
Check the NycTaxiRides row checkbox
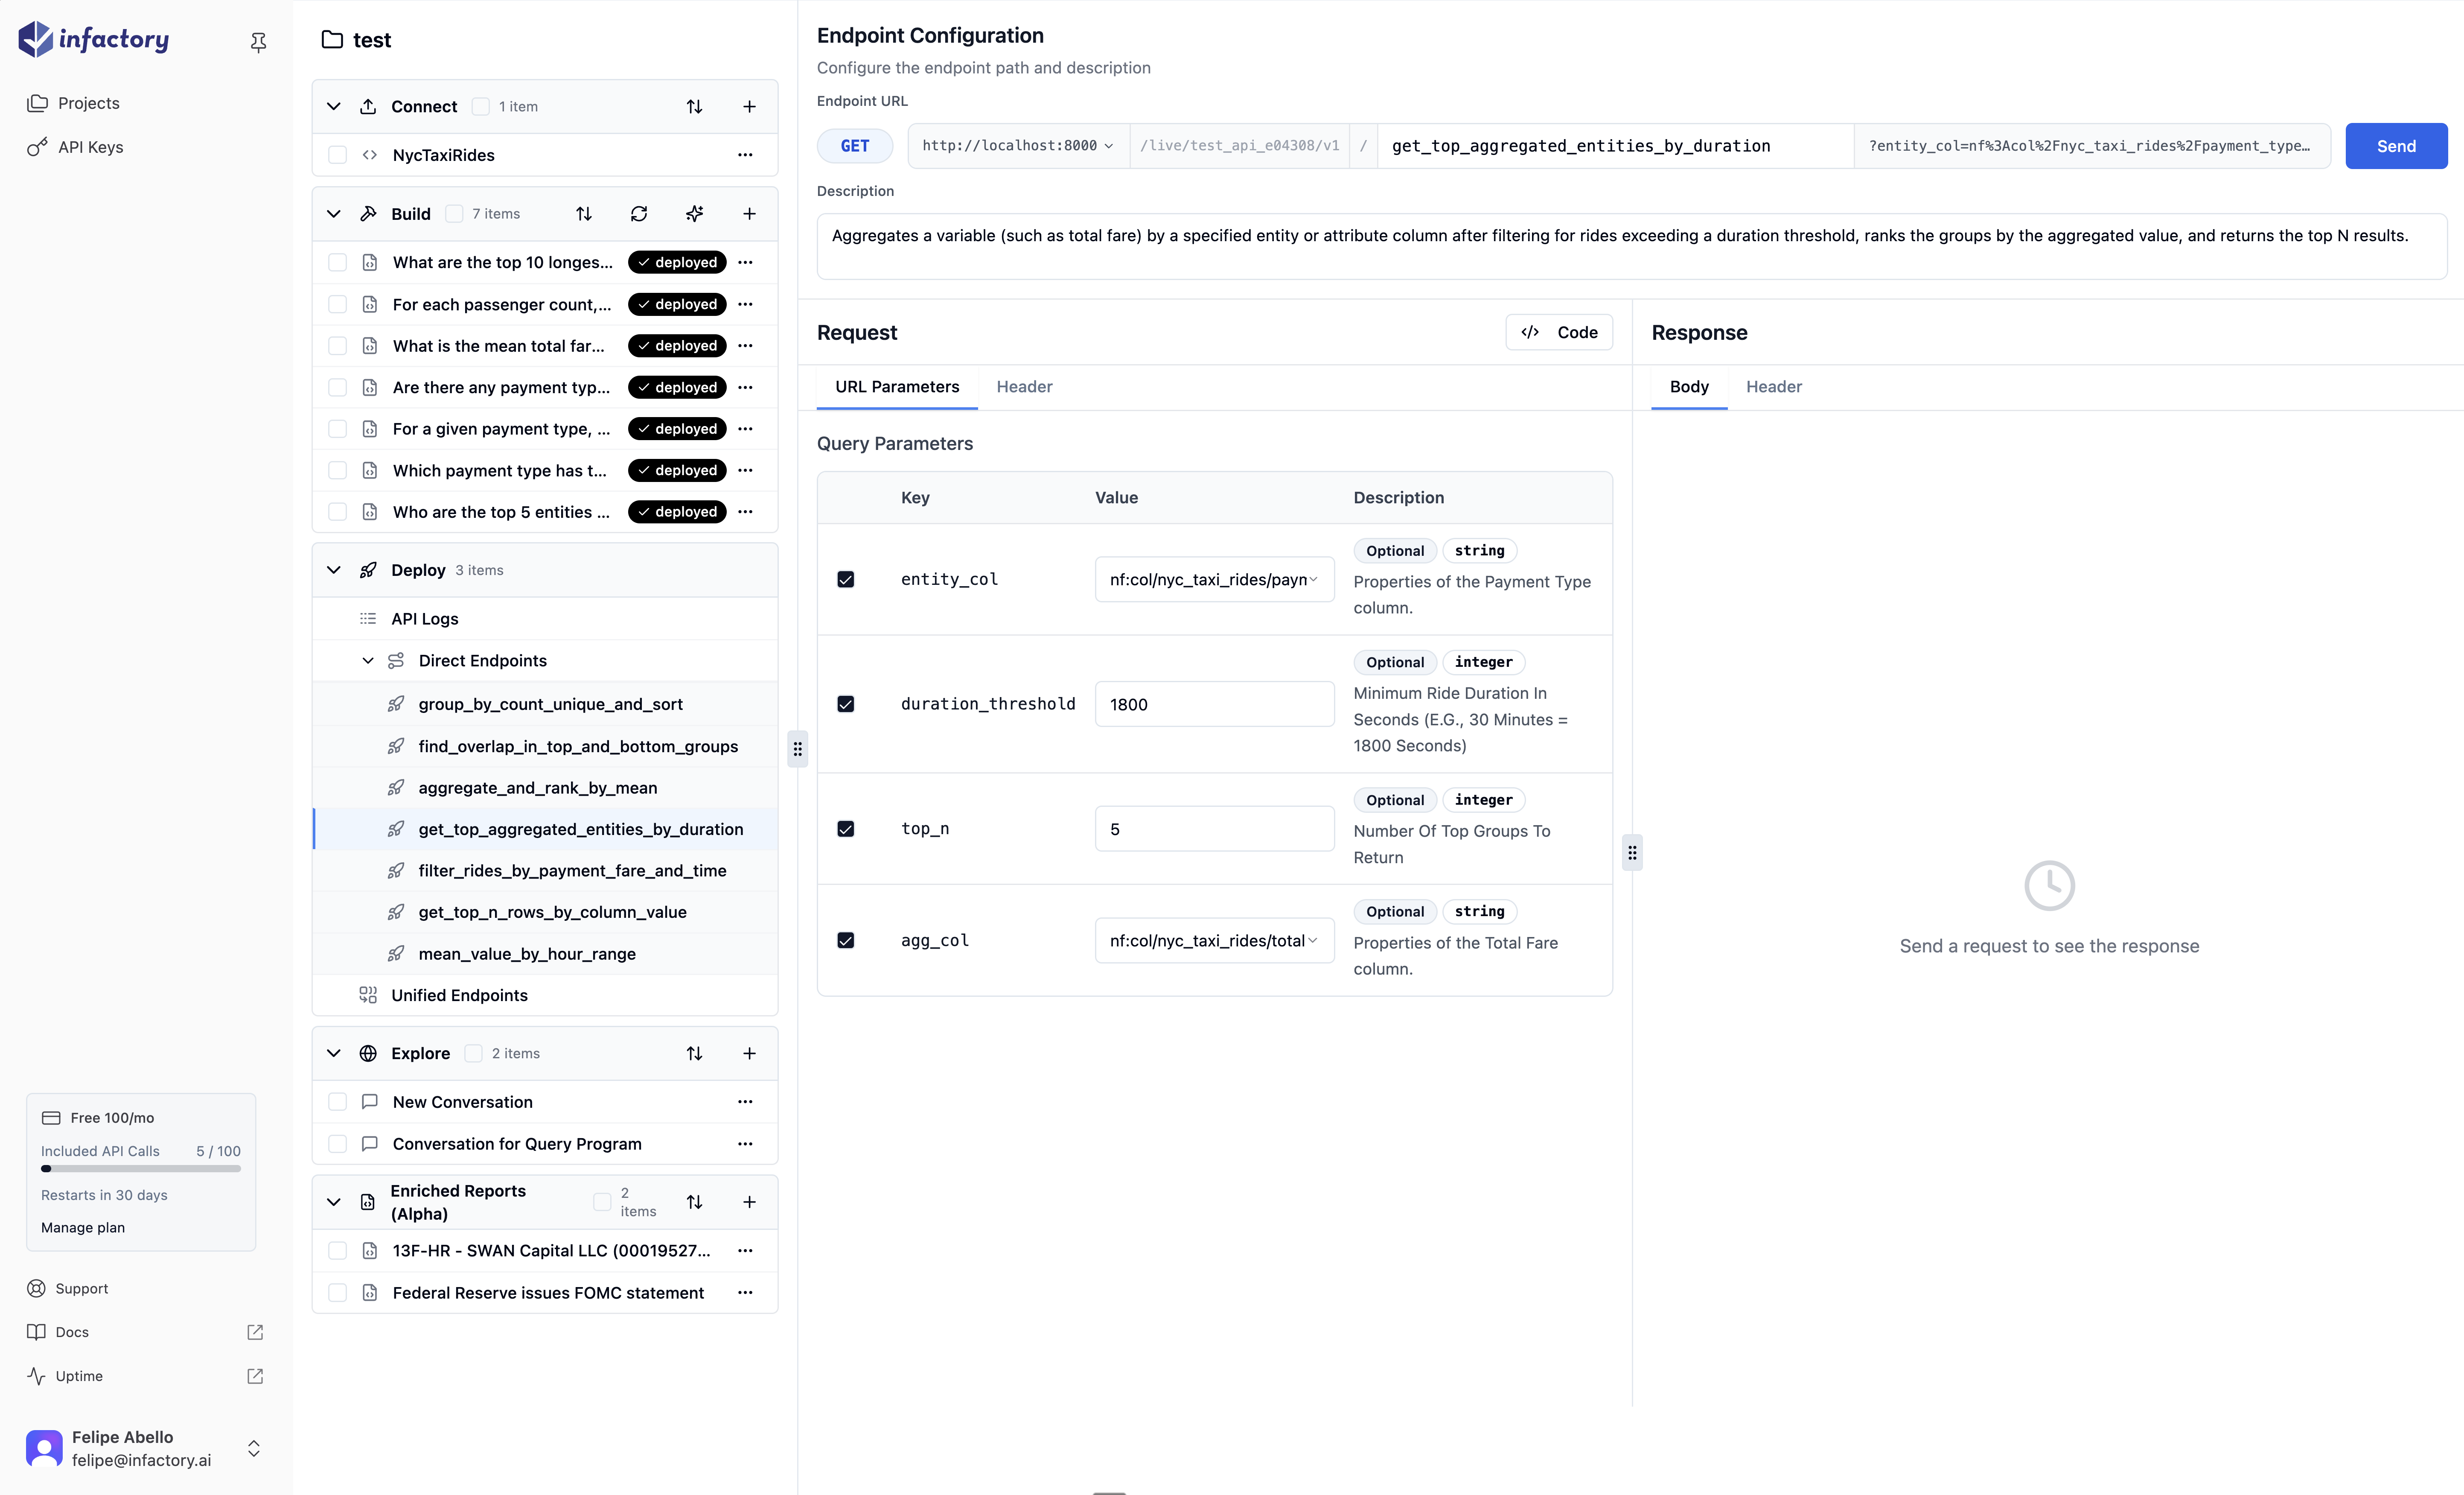[338, 155]
